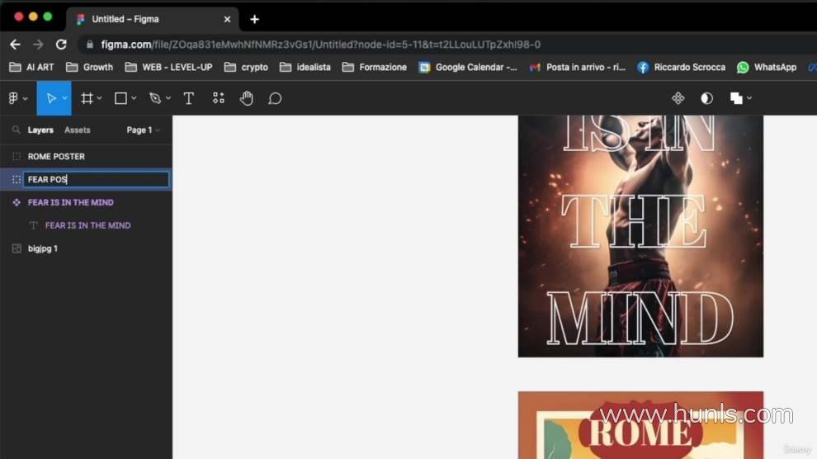Viewport: 817px width, 459px height.
Task: Open the WEB - LEVEL-UP bookmarks folder
Action: pos(168,67)
